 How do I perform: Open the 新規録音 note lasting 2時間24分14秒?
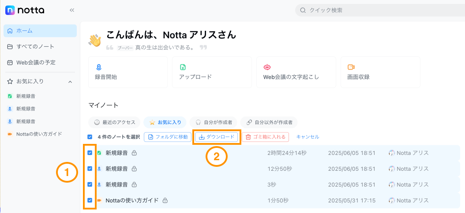click(116, 153)
